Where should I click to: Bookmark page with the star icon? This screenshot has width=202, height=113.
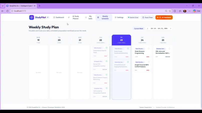tap(170, 11)
